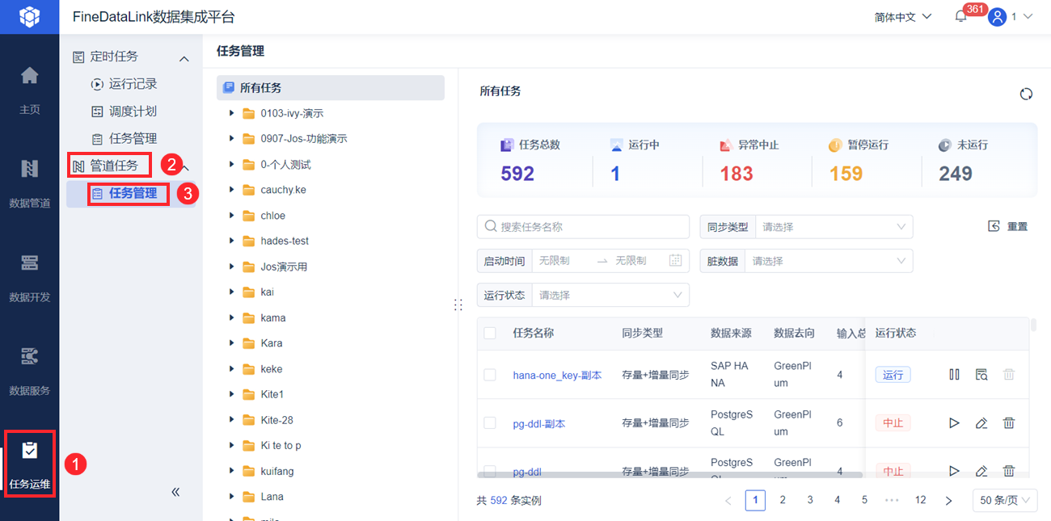Open the hana-one_key-副本 task link

557,375
